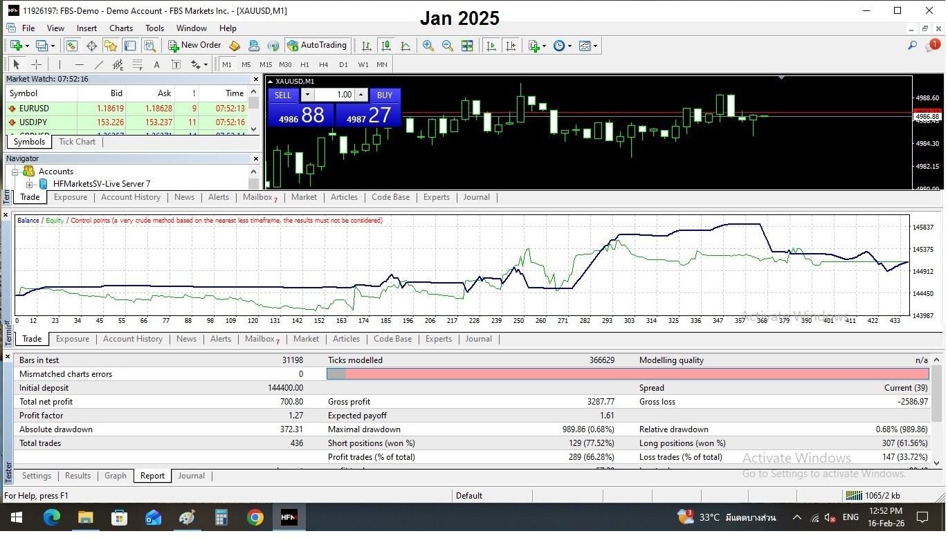This screenshot has width=948, height=538.
Task: Switch to Tick Chart tab
Action: pyautogui.click(x=77, y=142)
